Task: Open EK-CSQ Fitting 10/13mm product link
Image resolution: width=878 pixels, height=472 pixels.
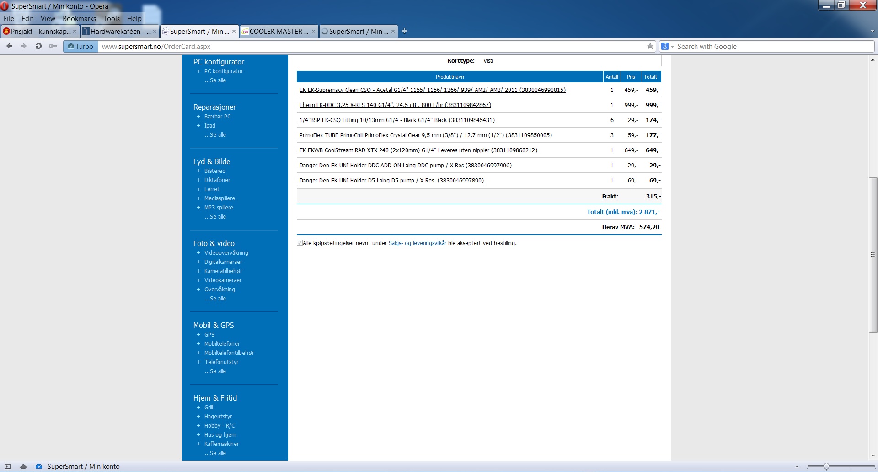Action: pos(397,120)
